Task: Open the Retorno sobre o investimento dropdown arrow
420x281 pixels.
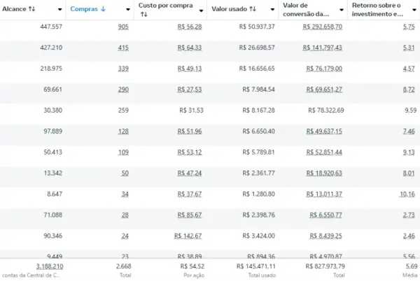Action: point(414,10)
